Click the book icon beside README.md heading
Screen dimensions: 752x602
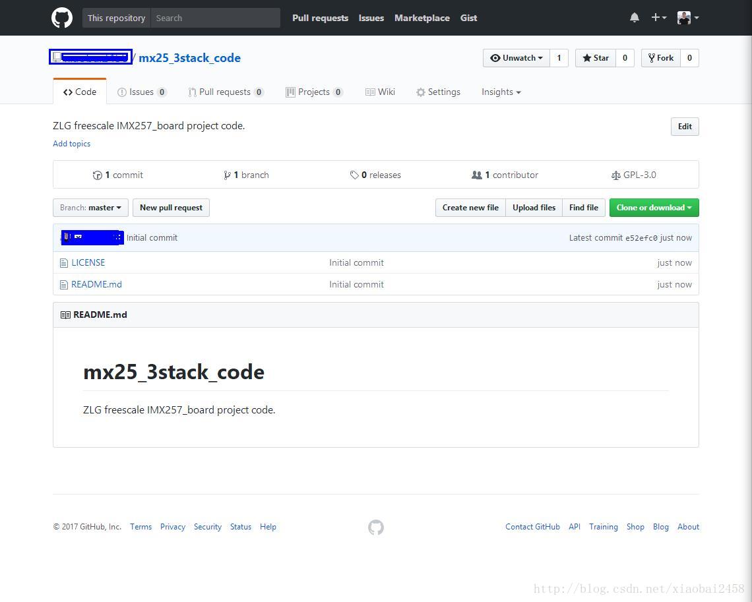66,315
